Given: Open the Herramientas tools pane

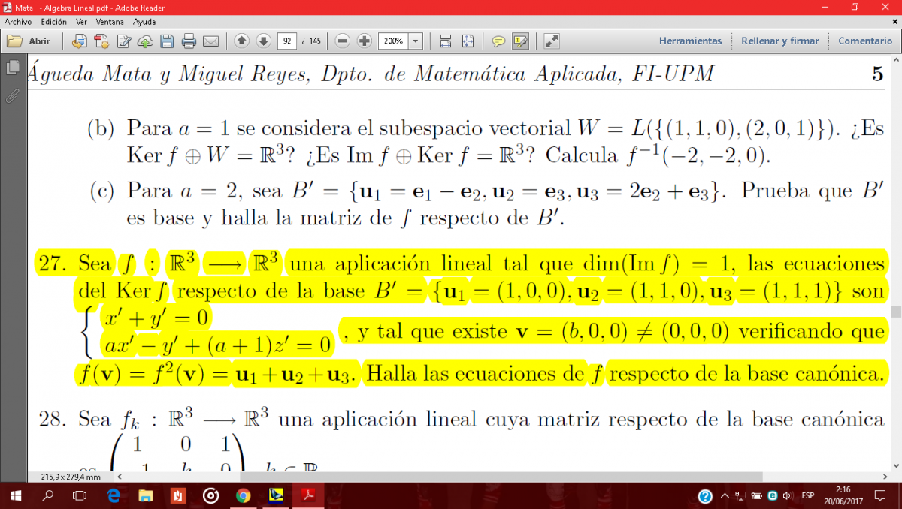Looking at the screenshot, I should point(690,41).
